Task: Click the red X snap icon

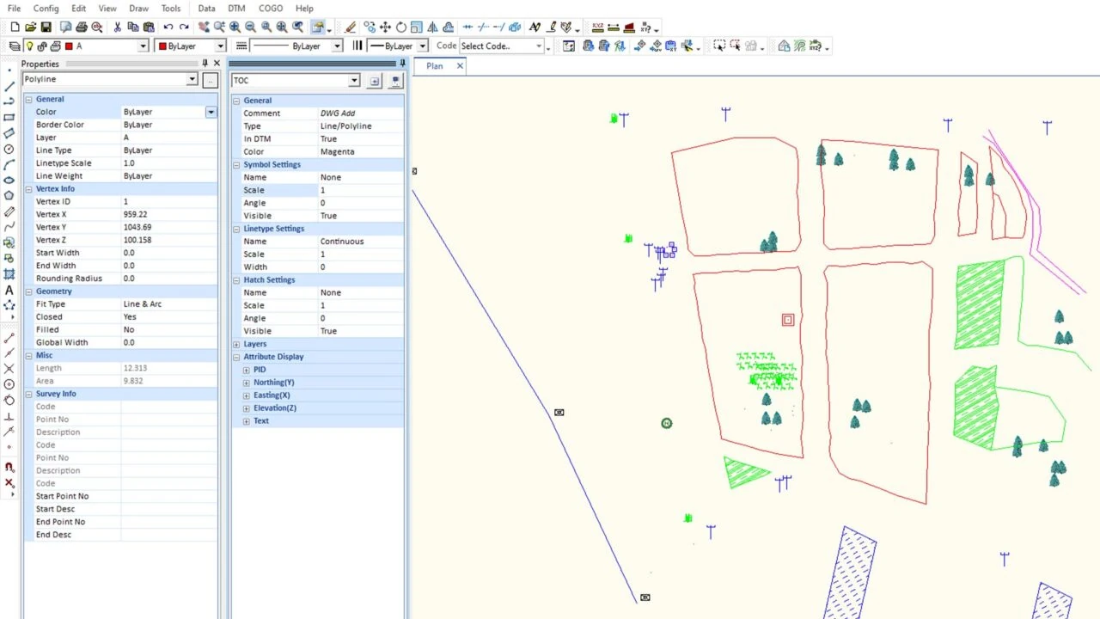Action: pos(9,482)
